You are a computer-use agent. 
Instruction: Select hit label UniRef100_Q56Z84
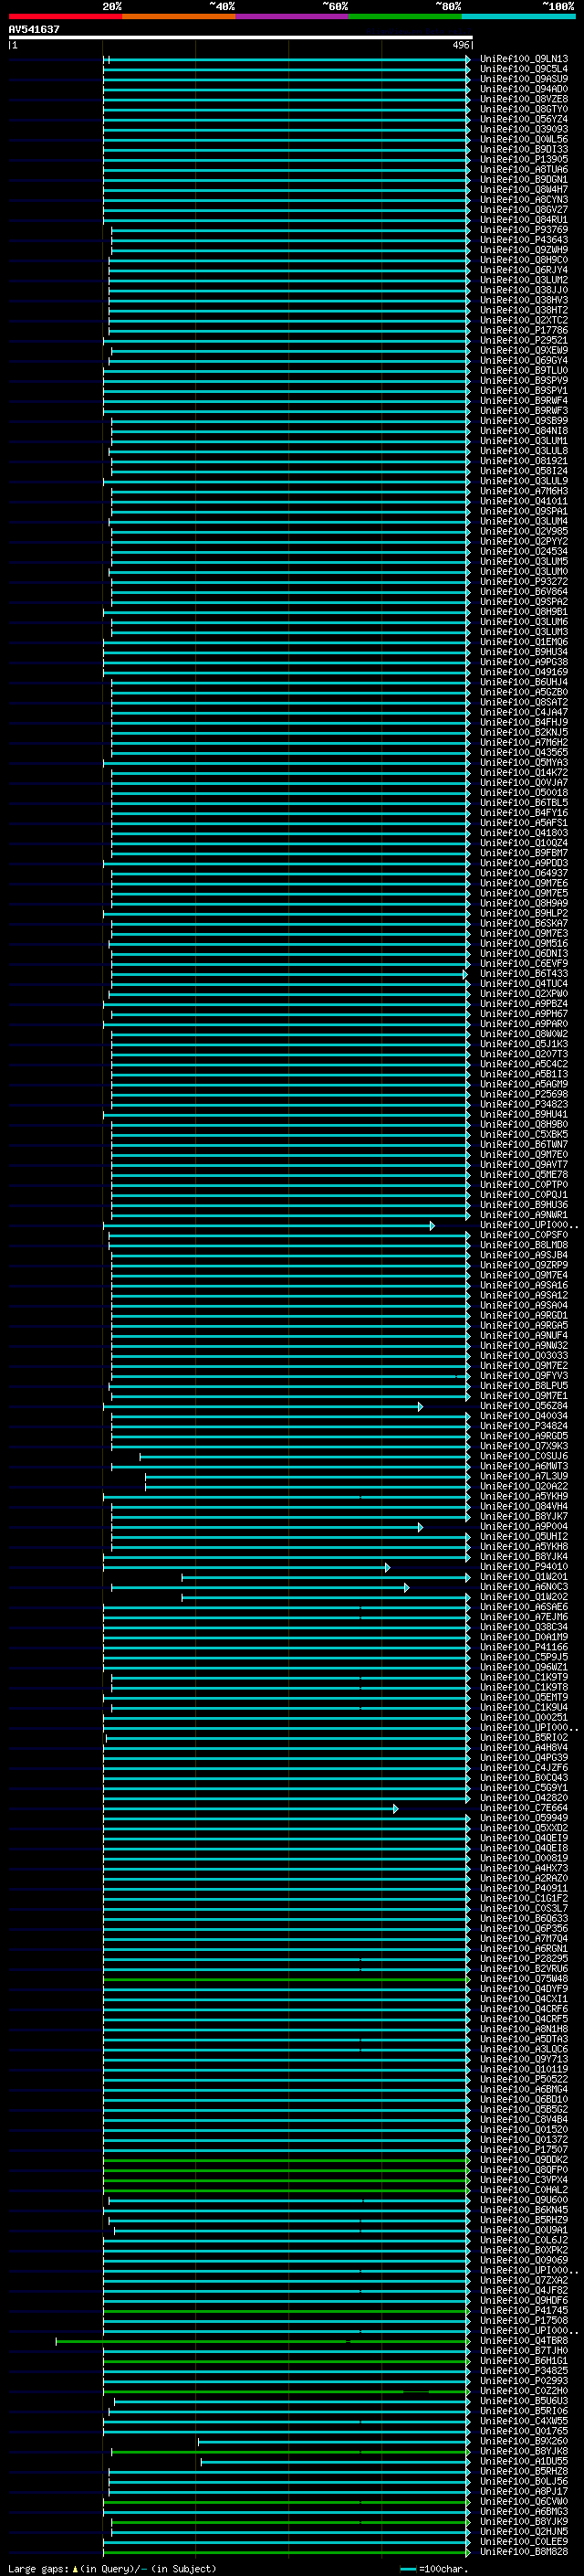pyautogui.click(x=524, y=1406)
